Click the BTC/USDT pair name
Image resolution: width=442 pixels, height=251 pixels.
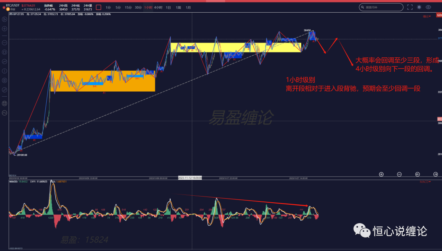[x=13, y=5]
